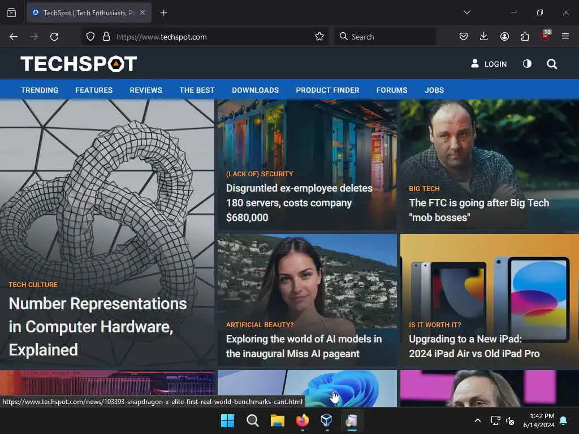Focus the browser Search box
Image resolution: width=579 pixels, height=434 pixels.
pos(385,37)
